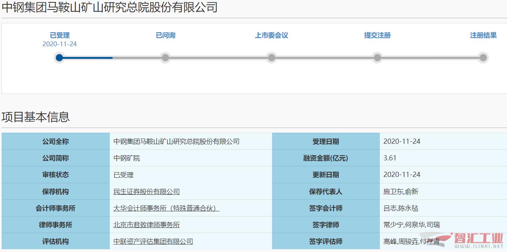The width and height of the screenshot is (507, 252).
Task: Click the 审核状态 header cell
Action: (56, 175)
